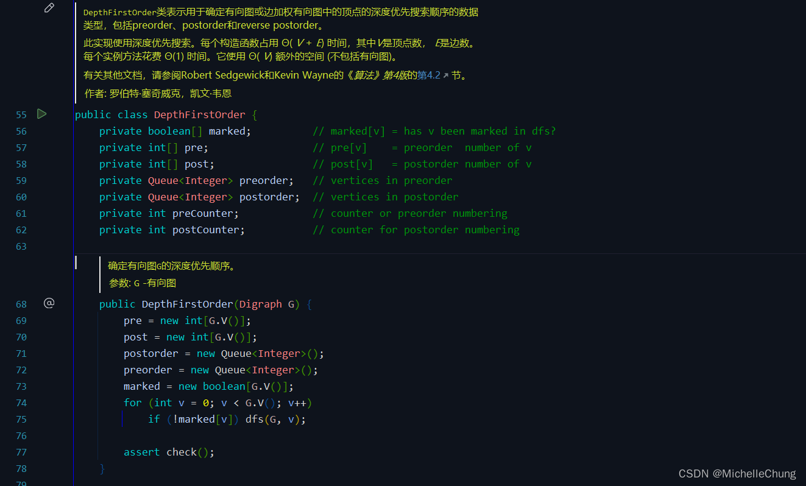Click the post field on line 58

click(197, 164)
